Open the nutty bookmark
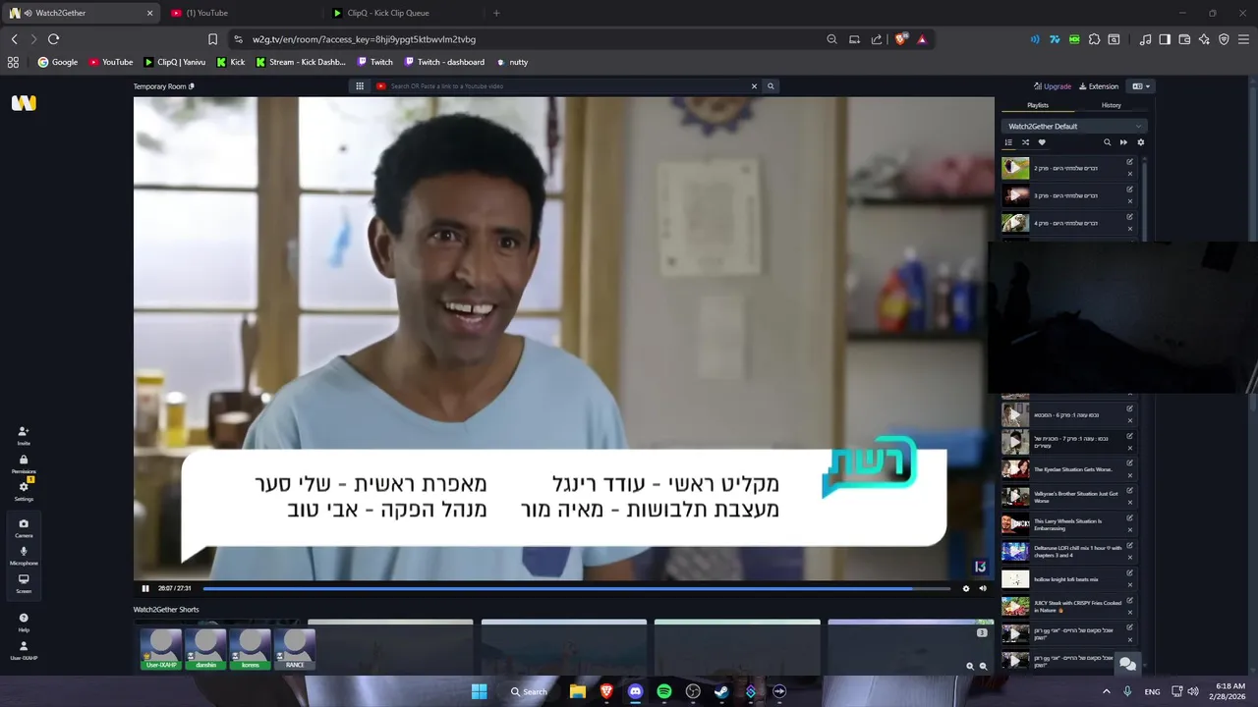Screen dimensions: 1258x707 click(x=512, y=62)
